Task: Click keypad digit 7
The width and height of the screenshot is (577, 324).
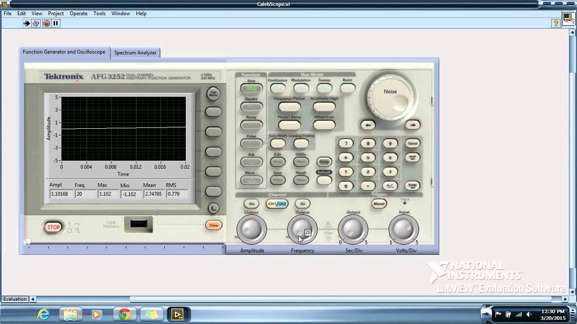Action: (x=346, y=144)
